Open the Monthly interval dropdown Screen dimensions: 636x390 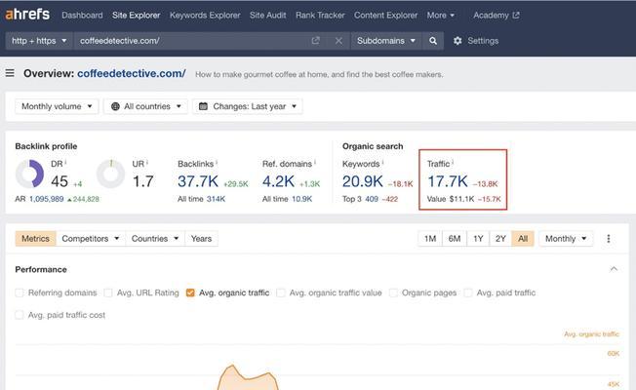(566, 238)
